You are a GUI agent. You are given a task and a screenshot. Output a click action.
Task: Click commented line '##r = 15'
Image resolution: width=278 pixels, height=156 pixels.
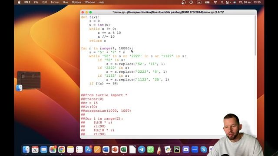click(x=89, y=103)
